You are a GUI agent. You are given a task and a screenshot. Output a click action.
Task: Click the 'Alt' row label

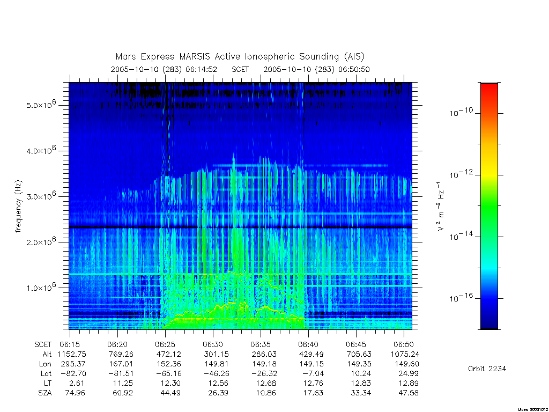[47, 354]
